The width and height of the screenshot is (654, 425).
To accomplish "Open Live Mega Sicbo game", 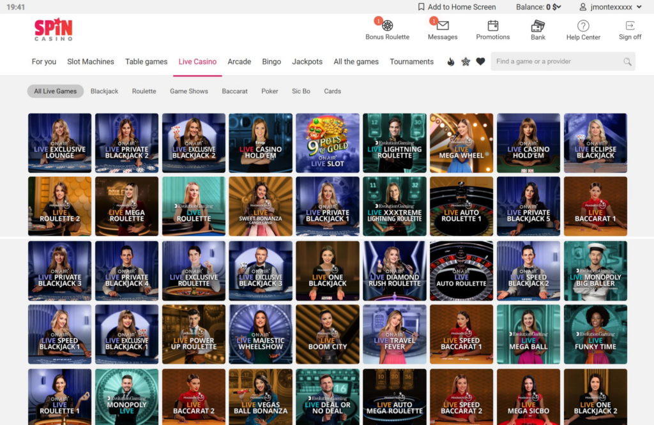I will [x=528, y=397].
